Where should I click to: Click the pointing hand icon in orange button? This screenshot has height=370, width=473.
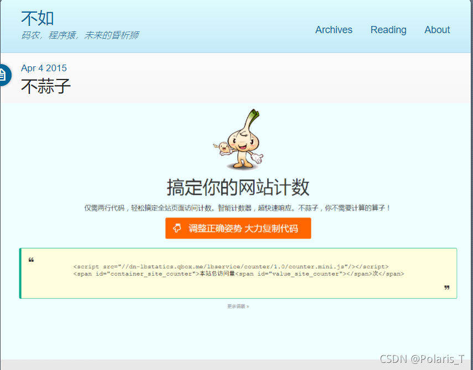177,228
